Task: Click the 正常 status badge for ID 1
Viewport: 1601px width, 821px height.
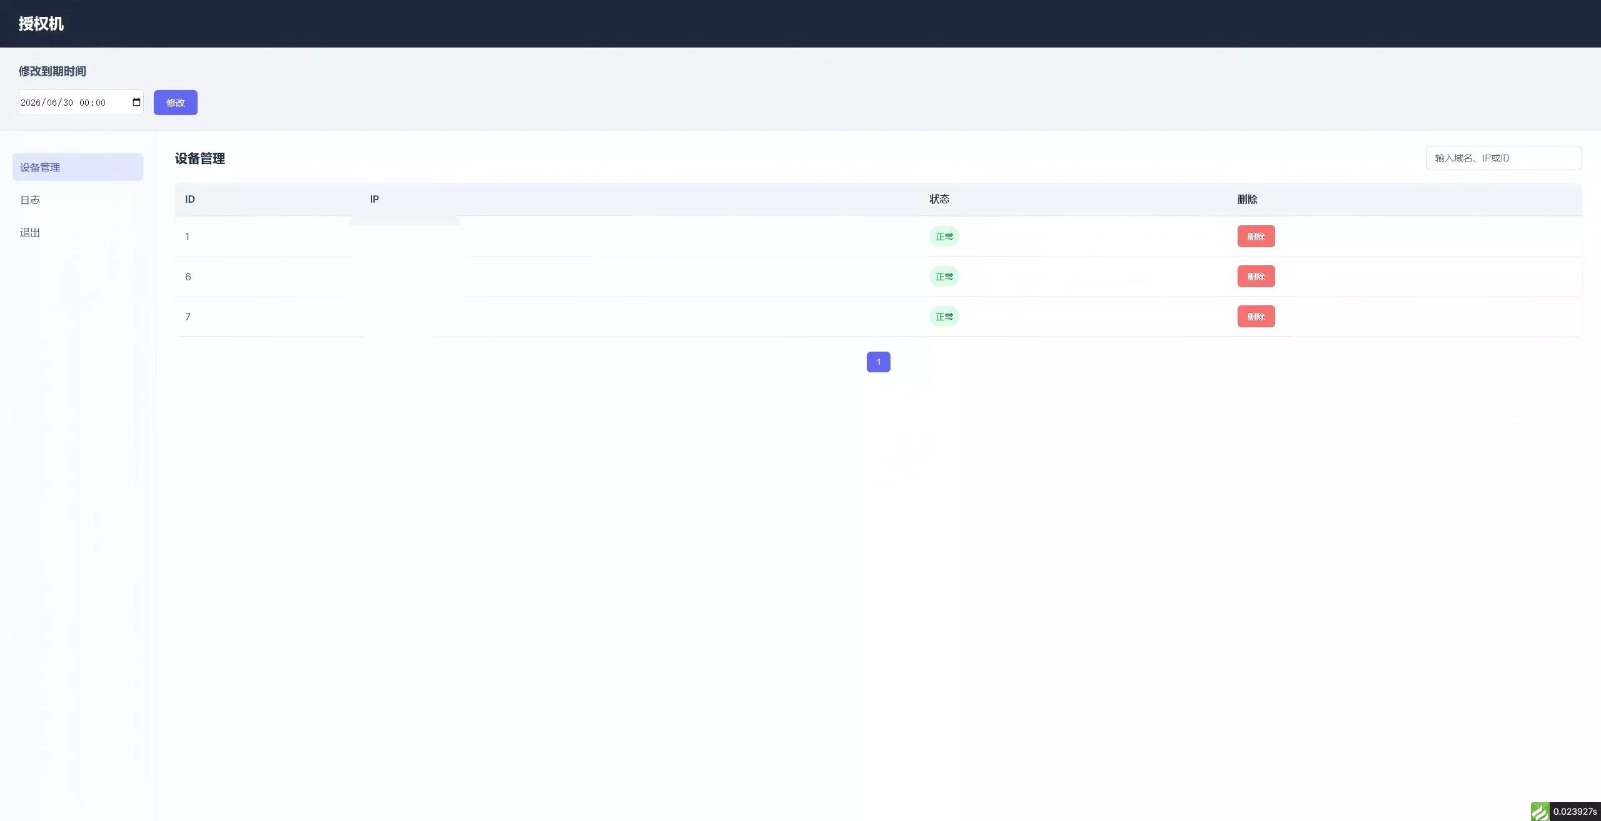Action: (x=944, y=237)
